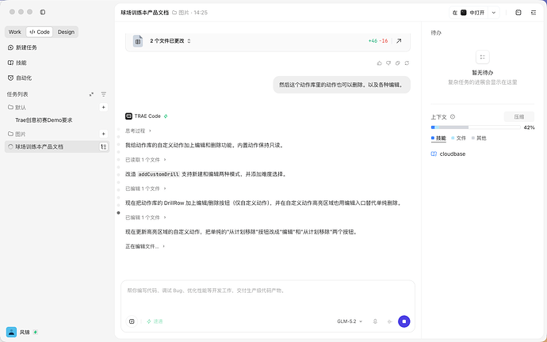Screen dimensions: 547x342
Task: Click the user message bubble 然后这个动作库
Action: coord(342,85)
